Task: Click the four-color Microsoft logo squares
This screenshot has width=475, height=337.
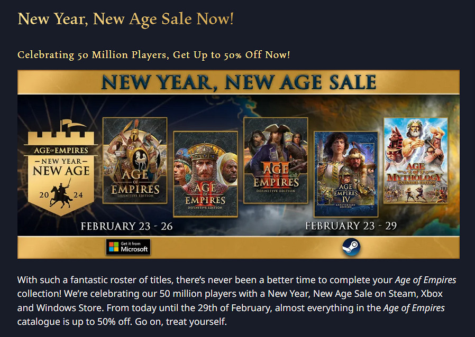Action: [113, 247]
